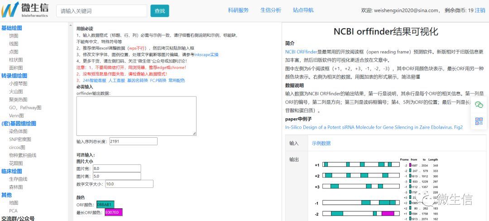
Task: Click the 示例数据 sample data link
Action: (x=321, y=144)
